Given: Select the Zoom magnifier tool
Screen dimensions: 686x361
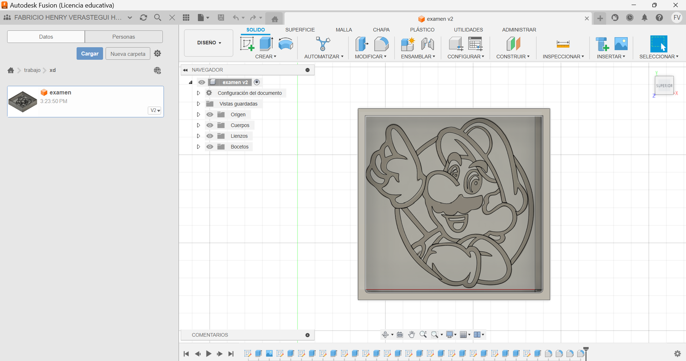Looking at the screenshot, I should coord(423,335).
